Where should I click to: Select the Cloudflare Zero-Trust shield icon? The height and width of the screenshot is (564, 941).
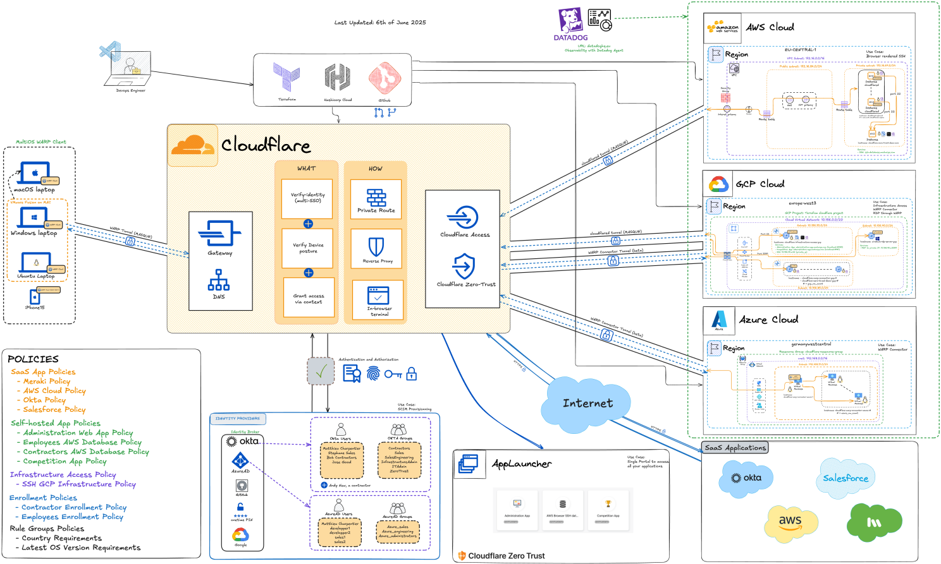point(464,267)
